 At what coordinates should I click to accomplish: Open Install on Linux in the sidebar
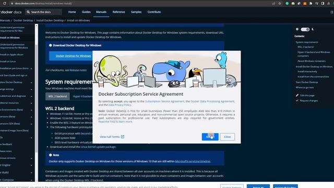(8, 62)
